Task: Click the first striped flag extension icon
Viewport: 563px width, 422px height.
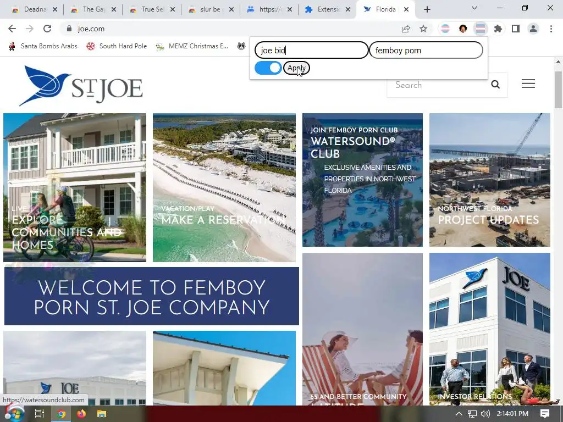Action: [445, 29]
